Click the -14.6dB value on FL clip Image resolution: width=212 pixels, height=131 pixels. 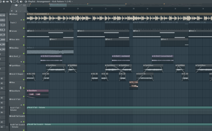[134, 86]
